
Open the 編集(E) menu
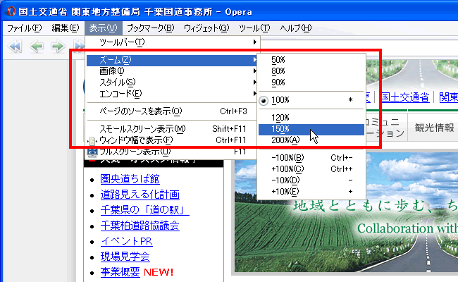tap(66, 28)
